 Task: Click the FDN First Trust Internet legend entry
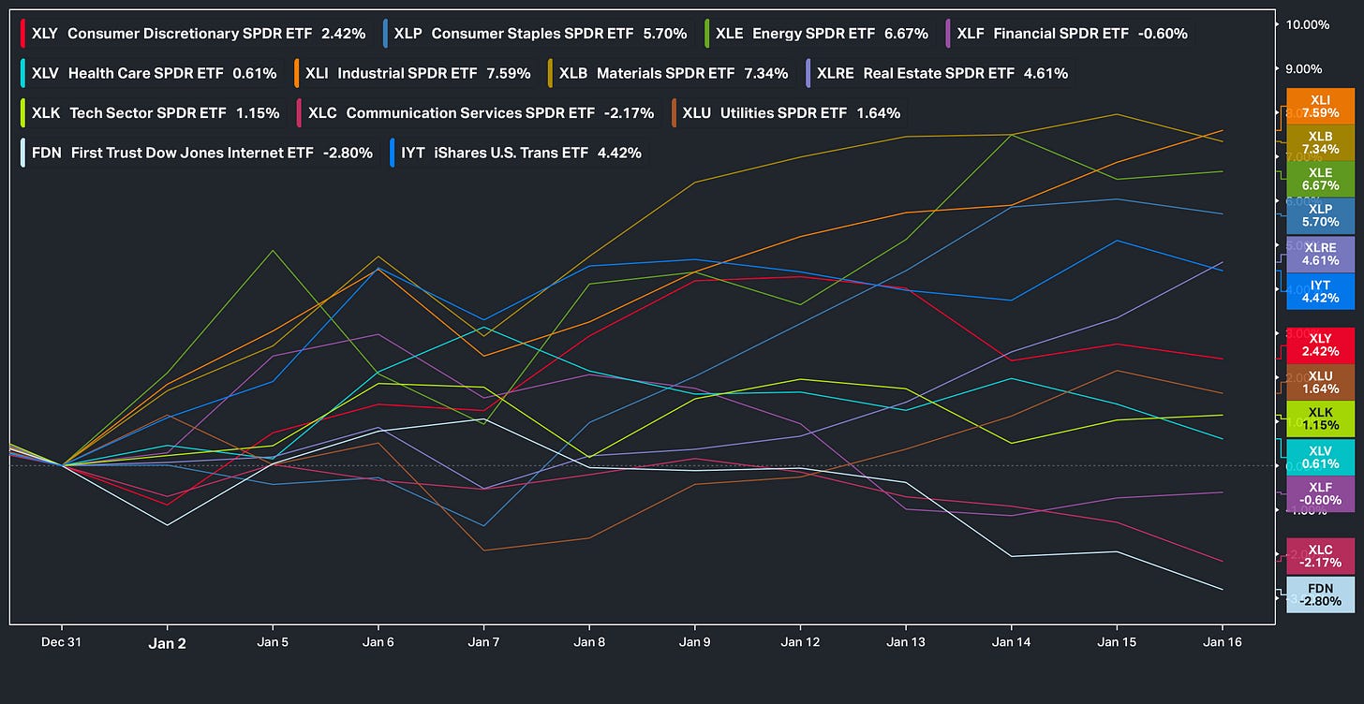click(x=198, y=153)
